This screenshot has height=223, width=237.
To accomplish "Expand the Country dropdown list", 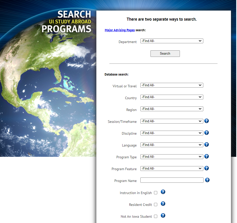I will (172, 97).
